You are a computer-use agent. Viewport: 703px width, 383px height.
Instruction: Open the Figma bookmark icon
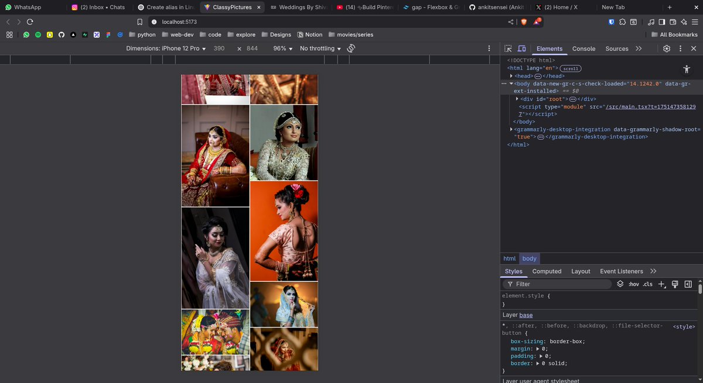click(108, 34)
